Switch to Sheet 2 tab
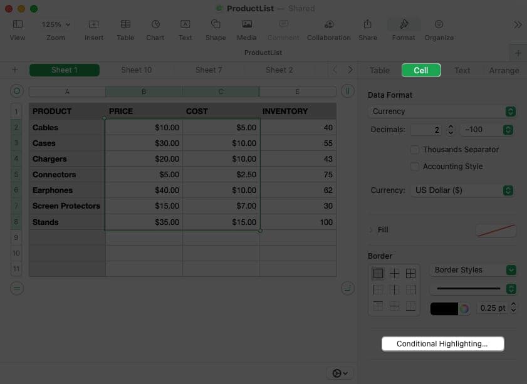Screen dimensions: 527x384 click(x=279, y=70)
